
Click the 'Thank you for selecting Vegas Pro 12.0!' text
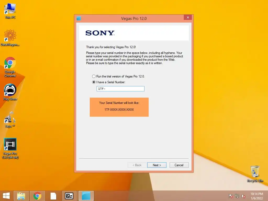(111, 47)
